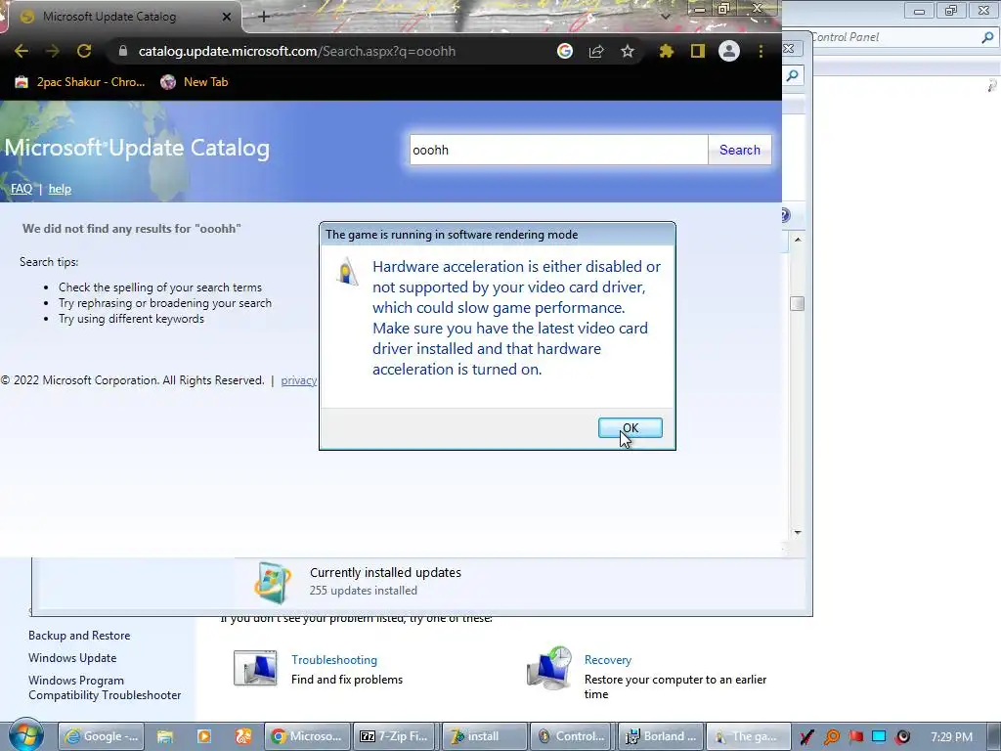Switch to 'Borland ...' taskbar item
The image size is (1001, 751).
click(661, 736)
